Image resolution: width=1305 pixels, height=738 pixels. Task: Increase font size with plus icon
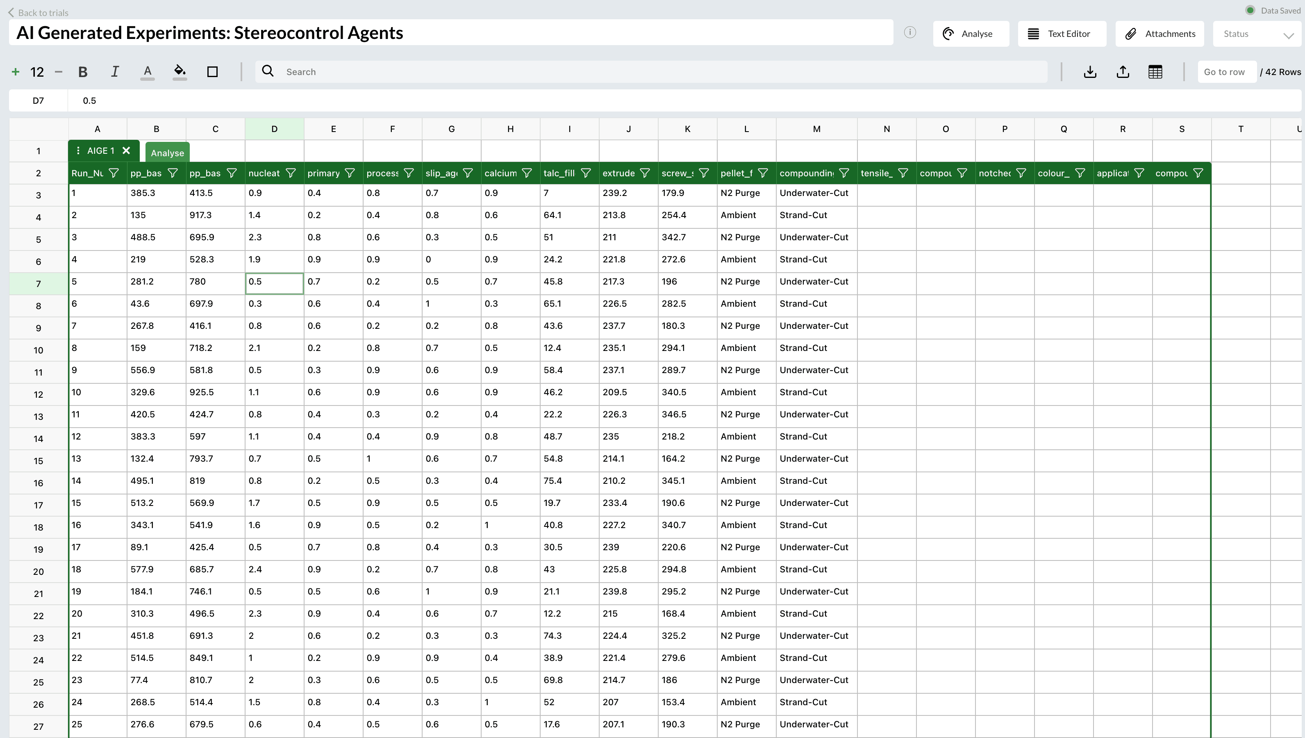[x=15, y=71]
